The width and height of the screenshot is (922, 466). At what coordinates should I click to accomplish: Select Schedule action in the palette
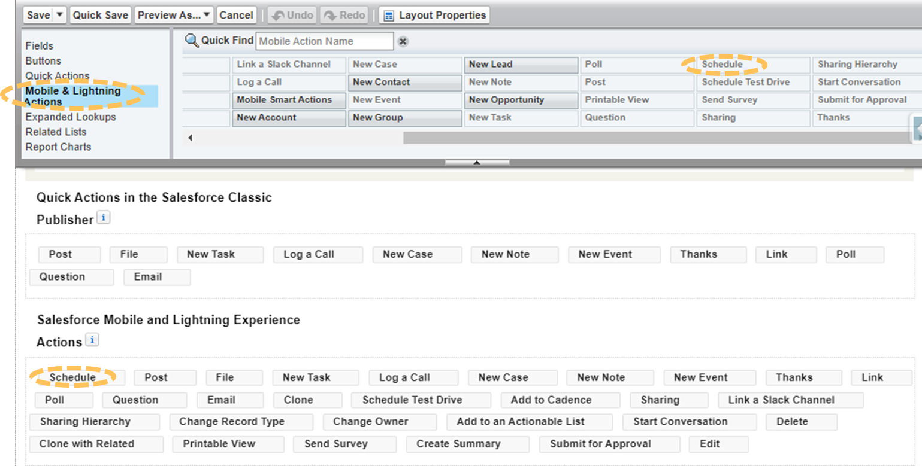tap(723, 64)
